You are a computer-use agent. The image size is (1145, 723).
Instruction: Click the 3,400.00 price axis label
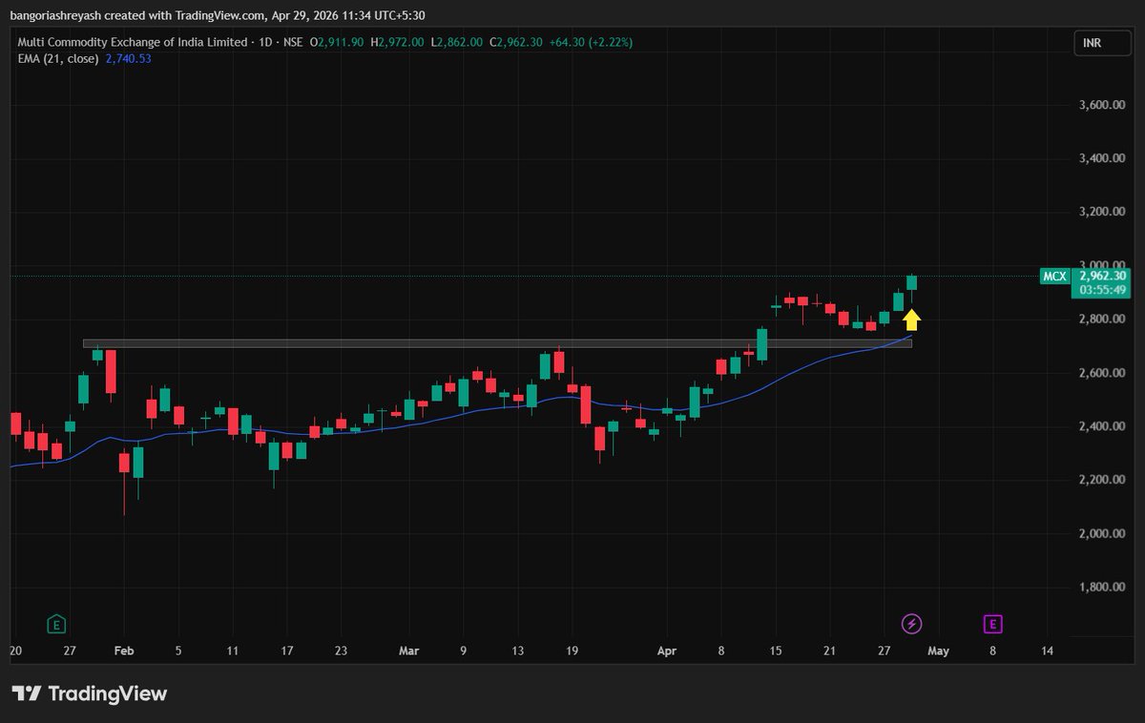click(1103, 158)
